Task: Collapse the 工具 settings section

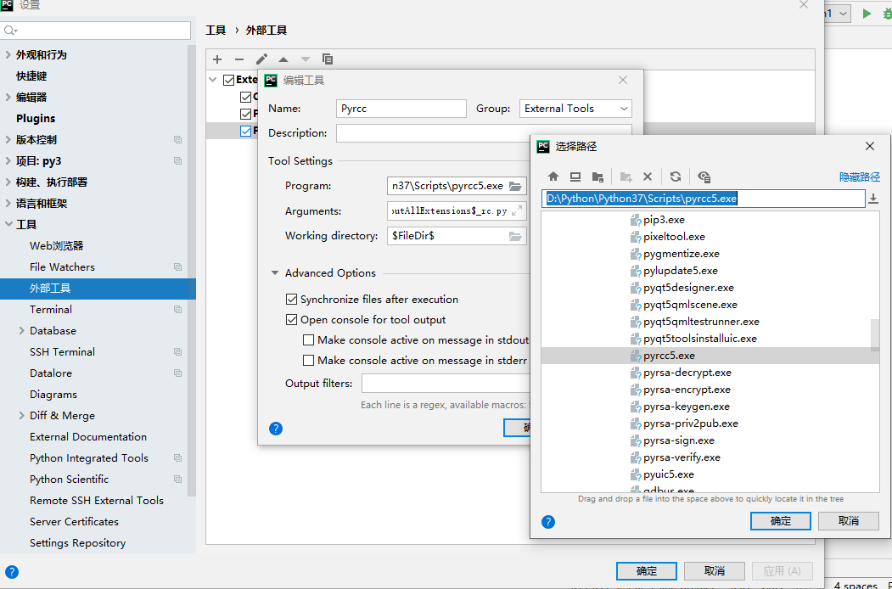Action: click(x=8, y=224)
